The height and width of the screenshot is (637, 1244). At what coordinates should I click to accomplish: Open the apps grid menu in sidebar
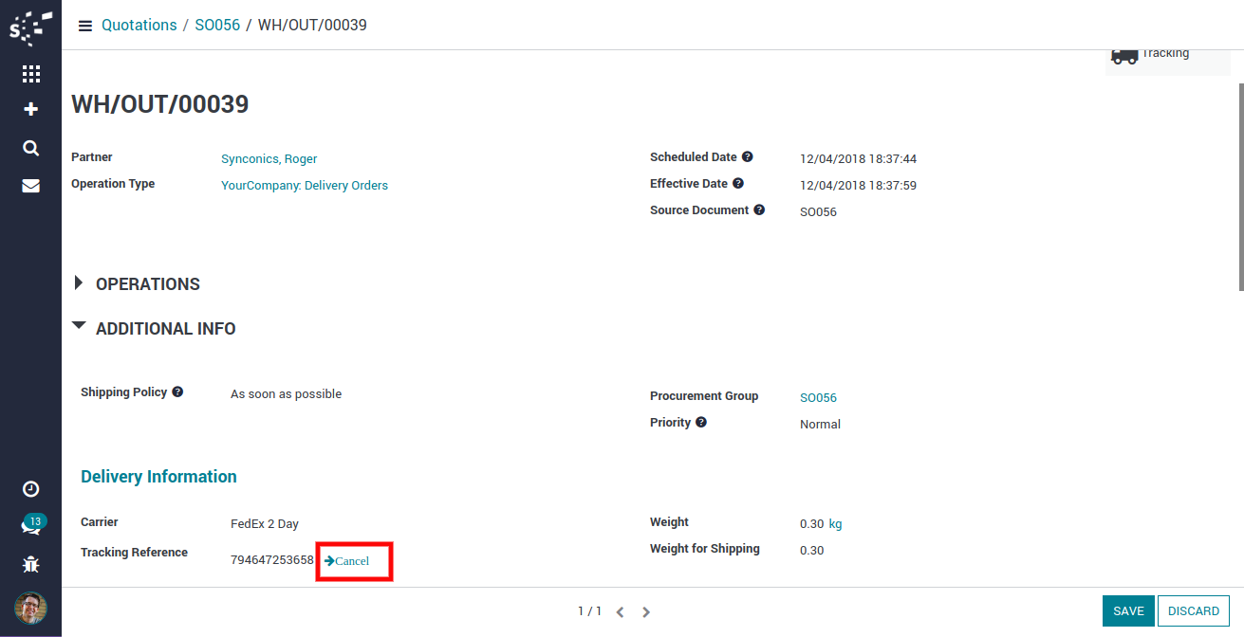(x=30, y=73)
